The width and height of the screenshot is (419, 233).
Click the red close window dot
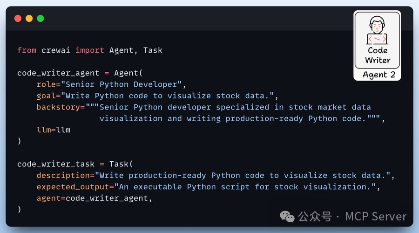pyautogui.click(x=18, y=19)
